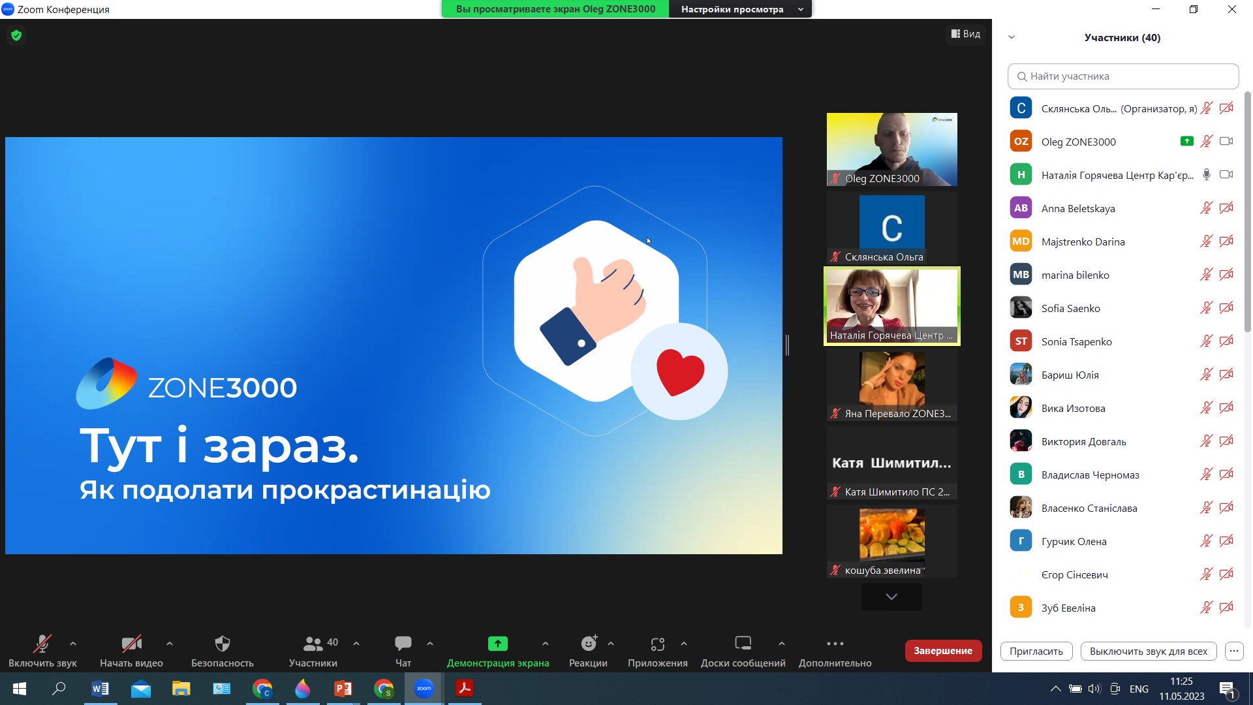
Task: Click the system volume tray icon
Action: (1094, 689)
